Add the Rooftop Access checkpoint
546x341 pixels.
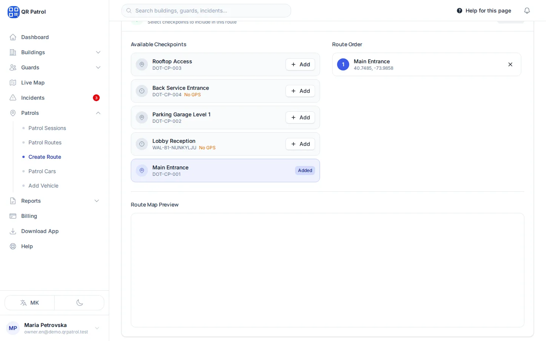click(300, 64)
